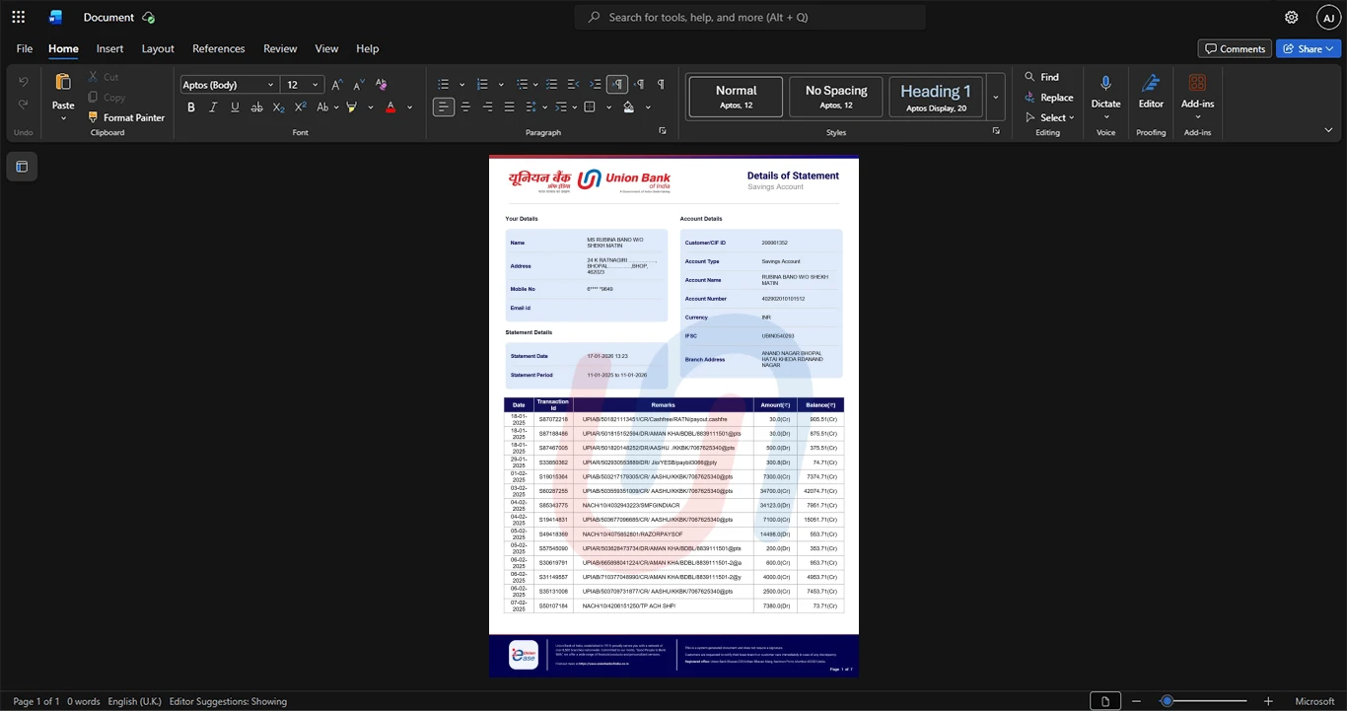
Task: Toggle Underline formatting
Action: [235, 107]
